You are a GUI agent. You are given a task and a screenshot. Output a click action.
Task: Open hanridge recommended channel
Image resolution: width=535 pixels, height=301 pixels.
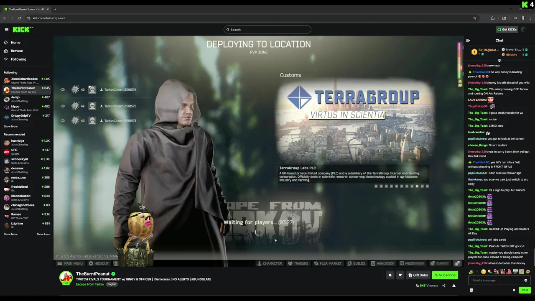[x=27, y=143]
